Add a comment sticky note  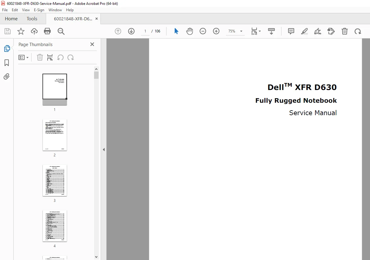[291, 31]
